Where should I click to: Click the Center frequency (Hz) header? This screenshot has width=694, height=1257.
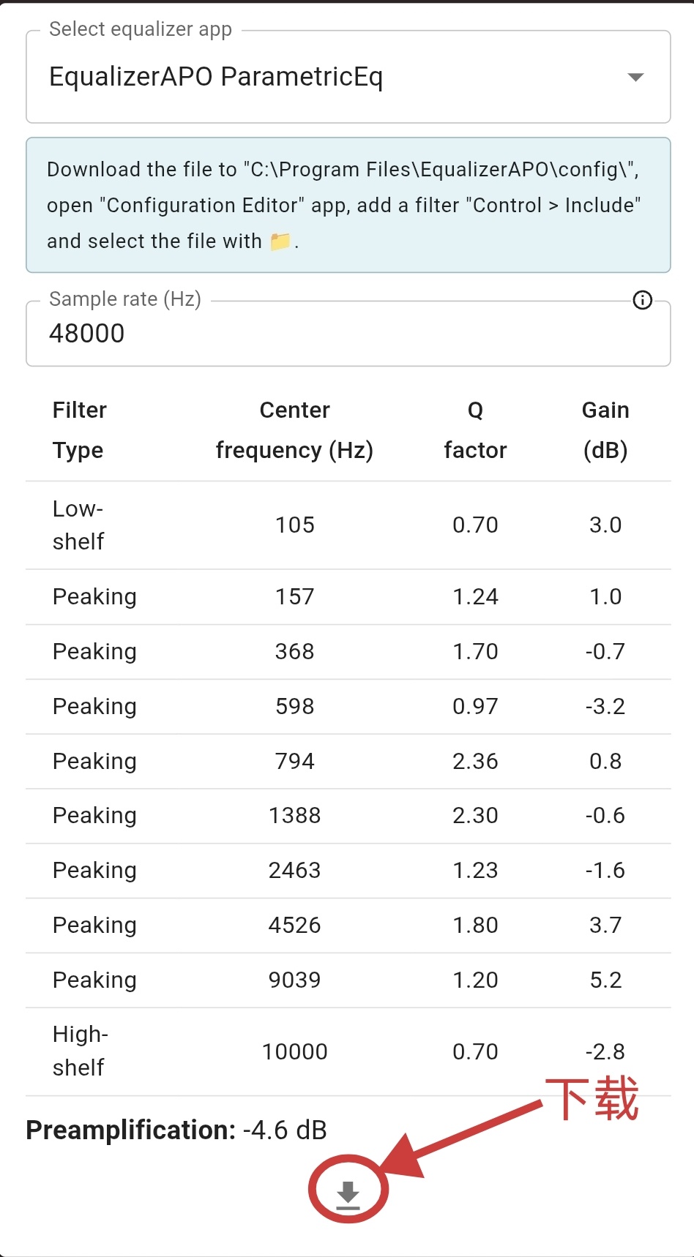[294, 430]
